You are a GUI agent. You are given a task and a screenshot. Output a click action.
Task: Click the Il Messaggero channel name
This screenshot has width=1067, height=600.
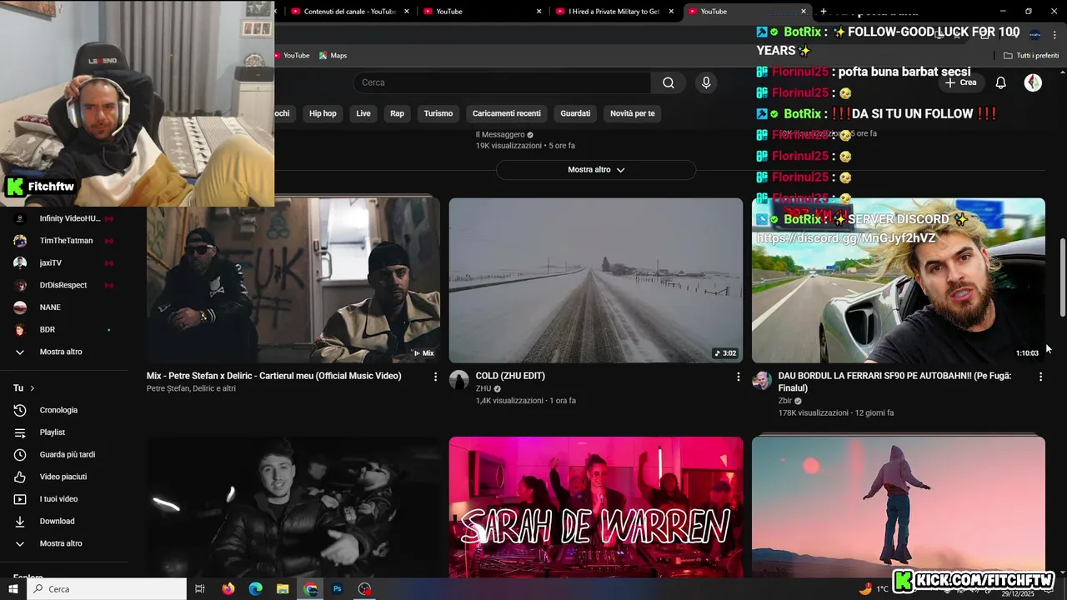tap(500, 134)
